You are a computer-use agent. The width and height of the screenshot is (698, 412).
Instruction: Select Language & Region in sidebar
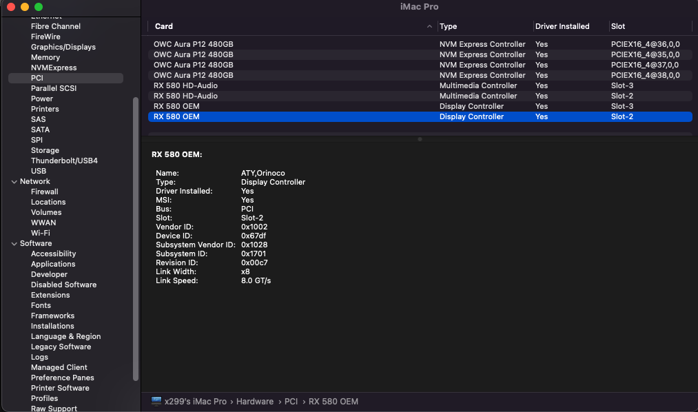pyautogui.click(x=66, y=336)
